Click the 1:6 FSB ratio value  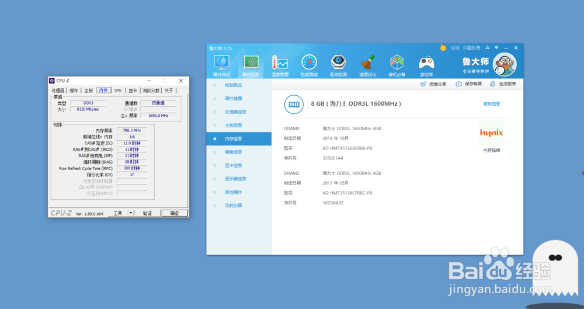(132, 137)
